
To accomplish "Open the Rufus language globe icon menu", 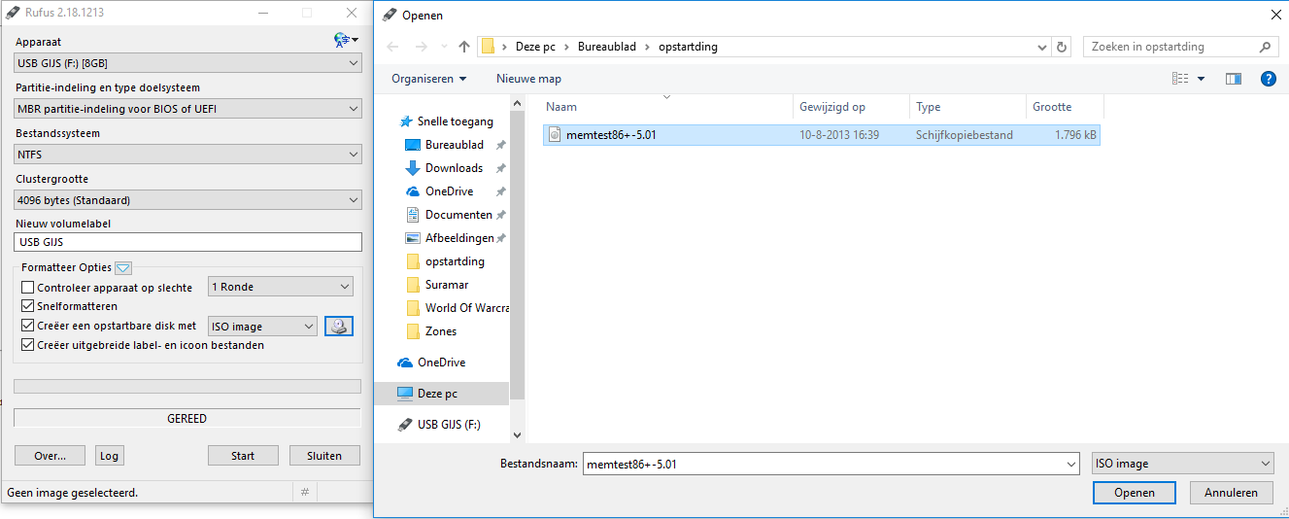I will click(x=346, y=40).
